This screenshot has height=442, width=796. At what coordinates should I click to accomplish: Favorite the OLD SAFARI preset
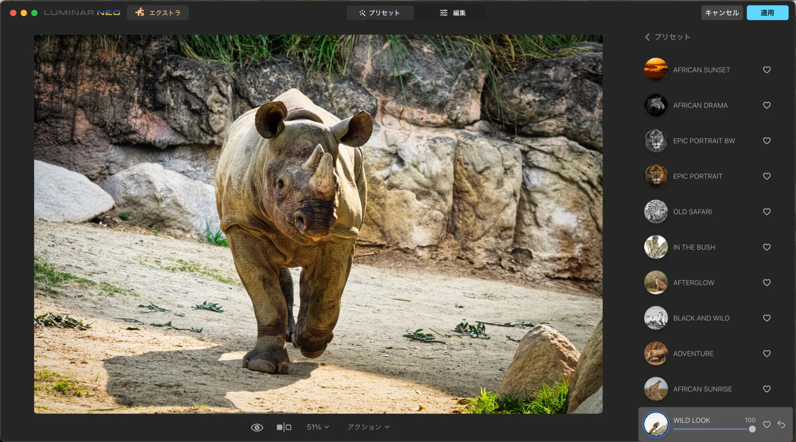coord(767,212)
